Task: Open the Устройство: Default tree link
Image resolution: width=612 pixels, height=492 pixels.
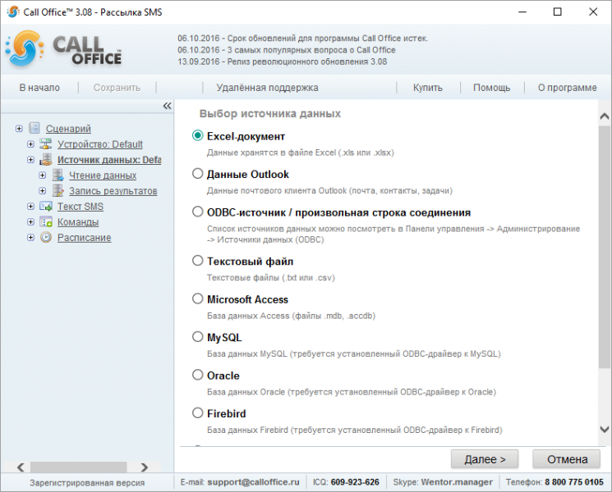Action: coord(100,144)
